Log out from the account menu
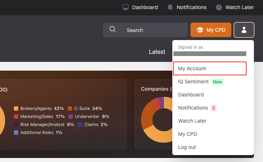Screen dimensions: 263x162 tap(187, 147)
